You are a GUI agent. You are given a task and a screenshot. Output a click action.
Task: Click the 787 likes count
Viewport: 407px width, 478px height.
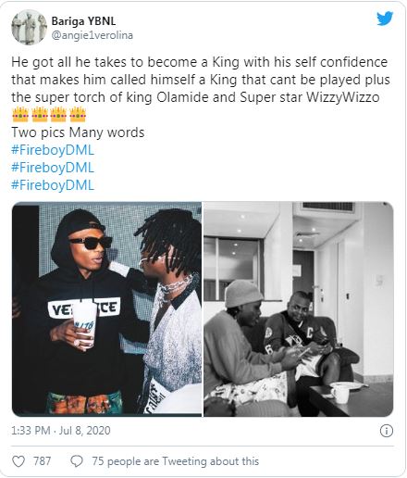click(43, 461)
